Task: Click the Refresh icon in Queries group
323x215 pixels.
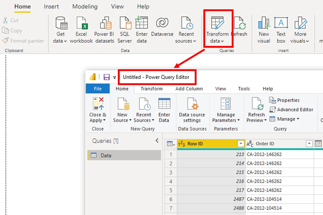Action: tap(240, 23)
